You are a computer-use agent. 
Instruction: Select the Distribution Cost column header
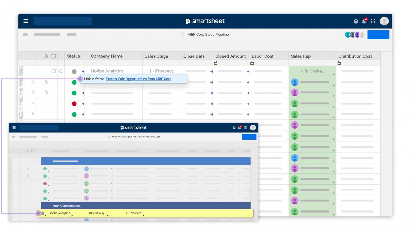(x=355, y=56)
